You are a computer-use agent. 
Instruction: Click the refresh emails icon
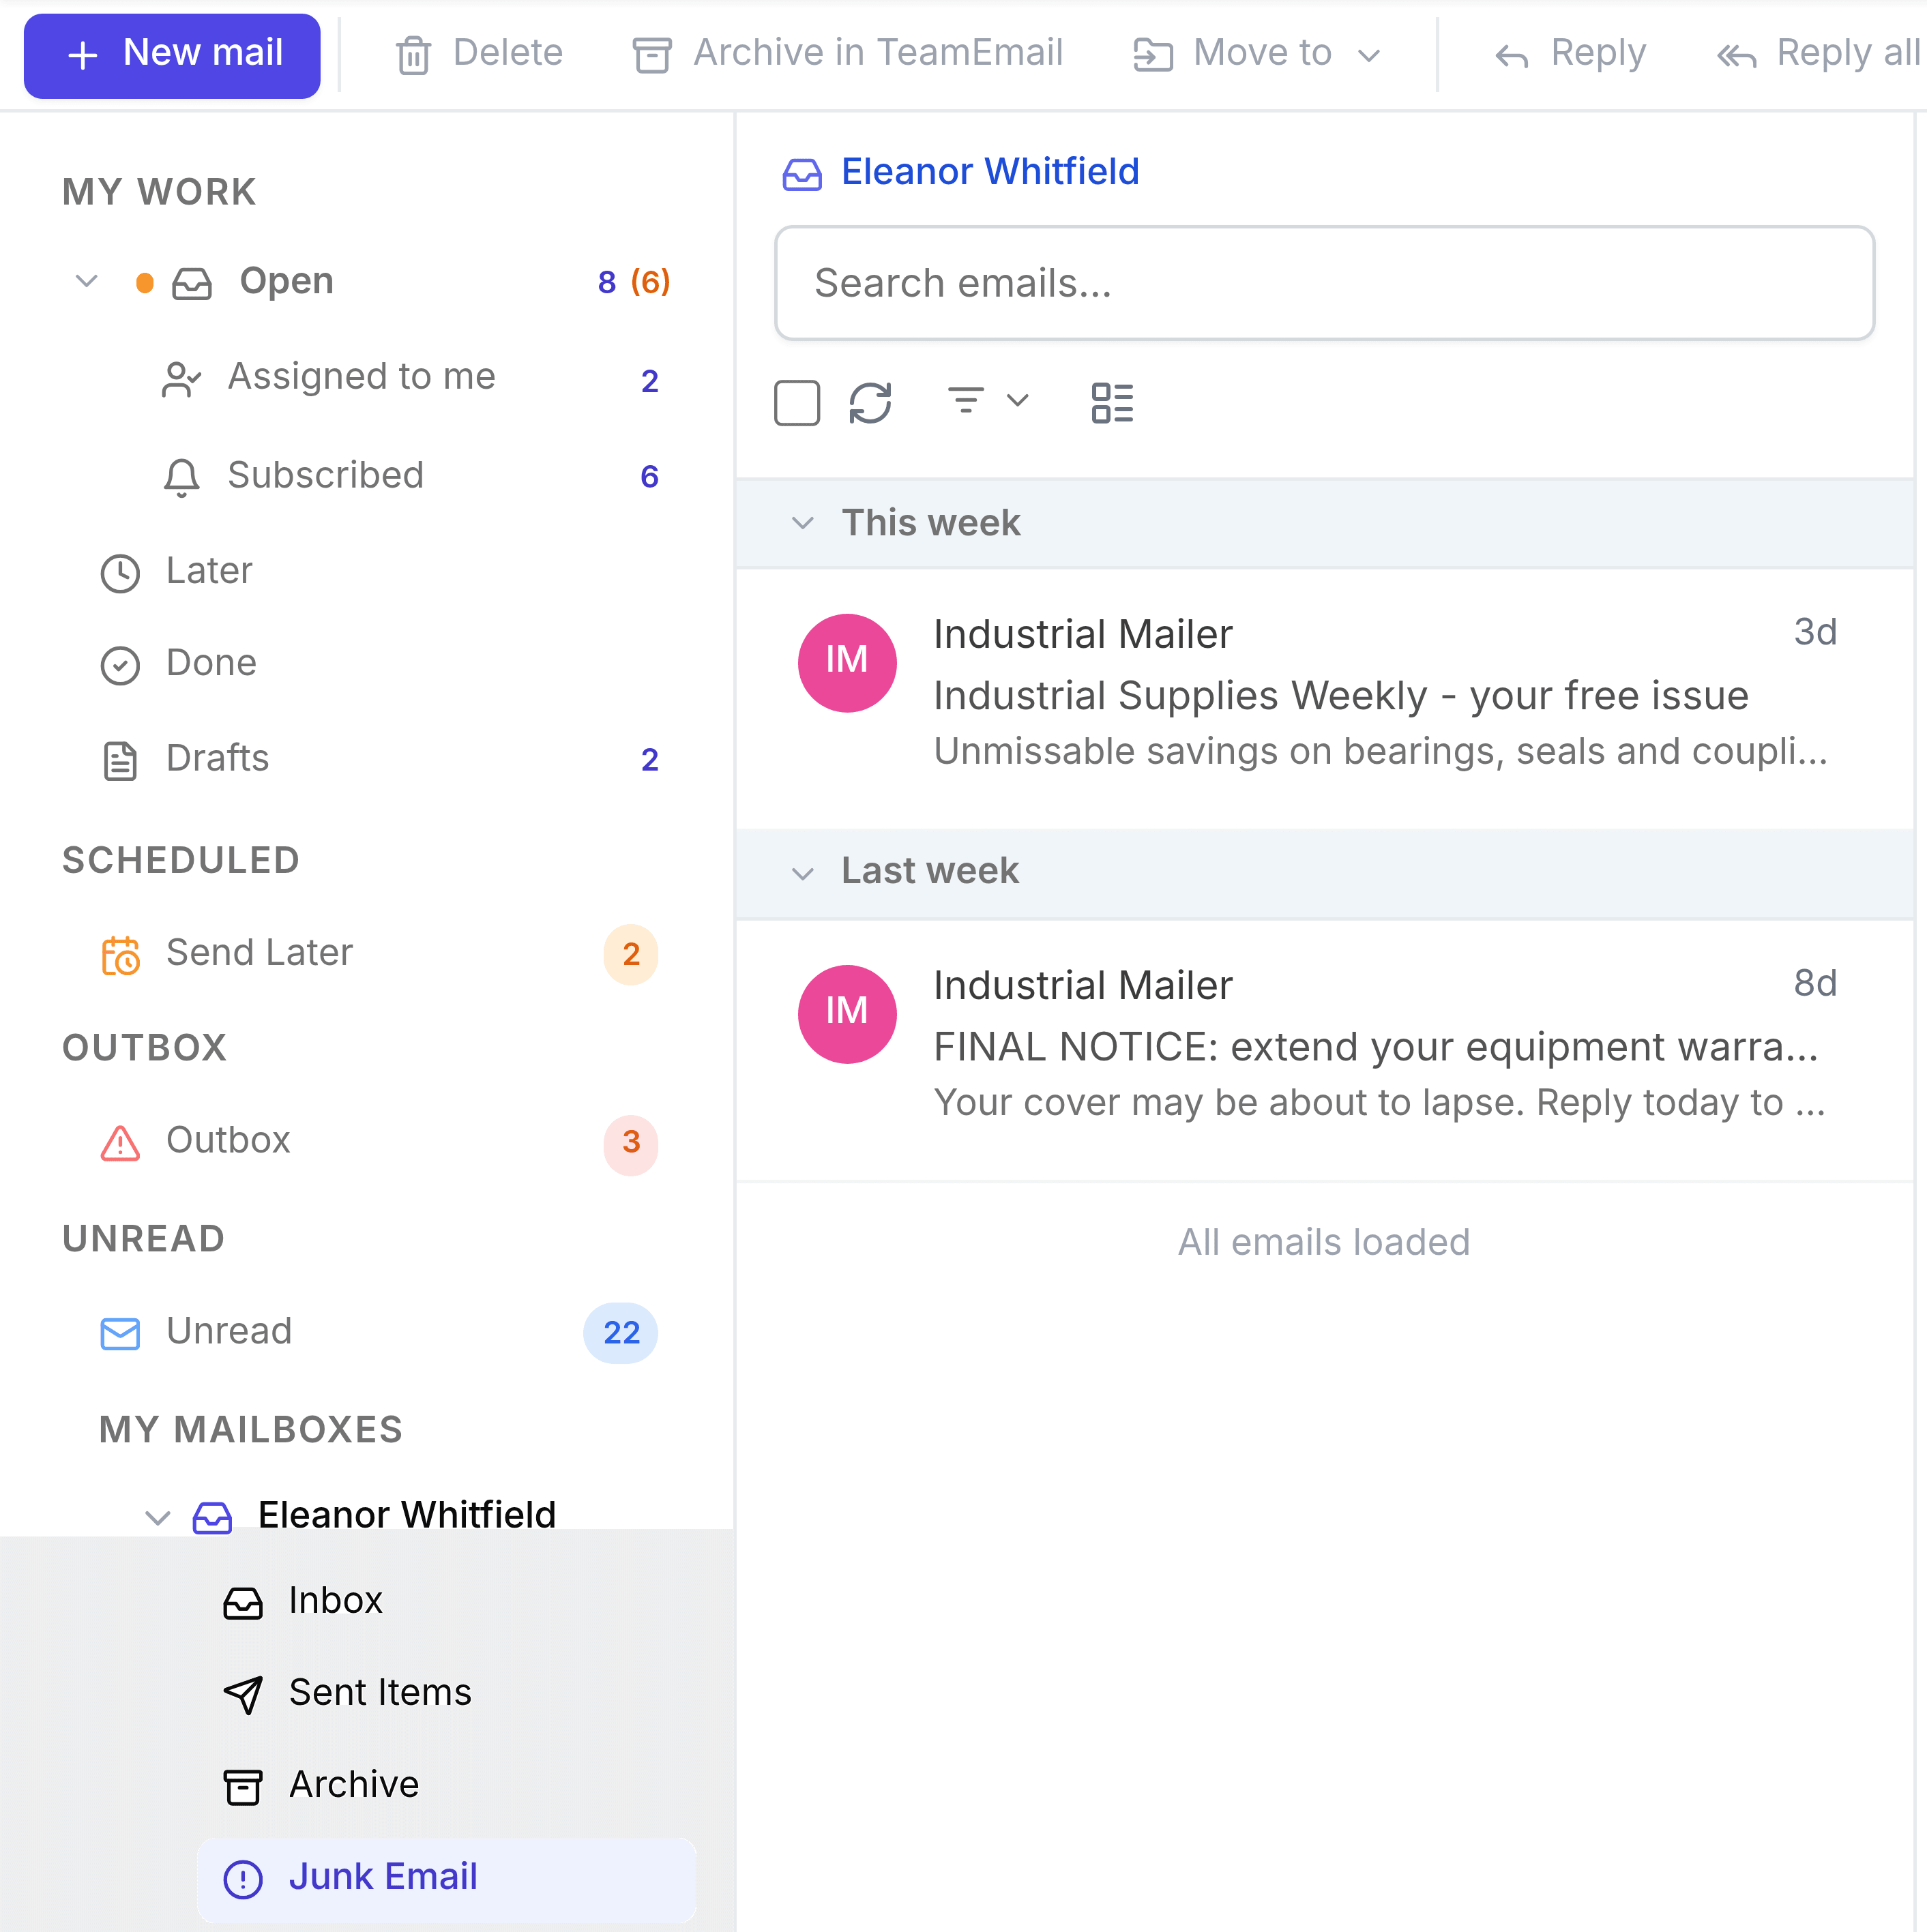click(870, 403)
